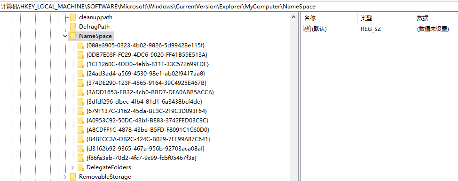The height and width of the screenshot is (181, 458).
Task: Click folder icon of NameSpace key
Action: pyautogui.click(x=73, y=36)
